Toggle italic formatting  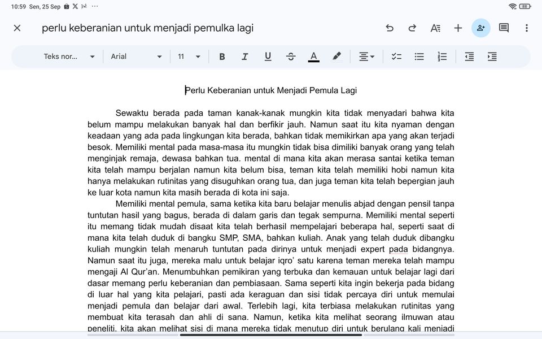(x=245, y=56)
